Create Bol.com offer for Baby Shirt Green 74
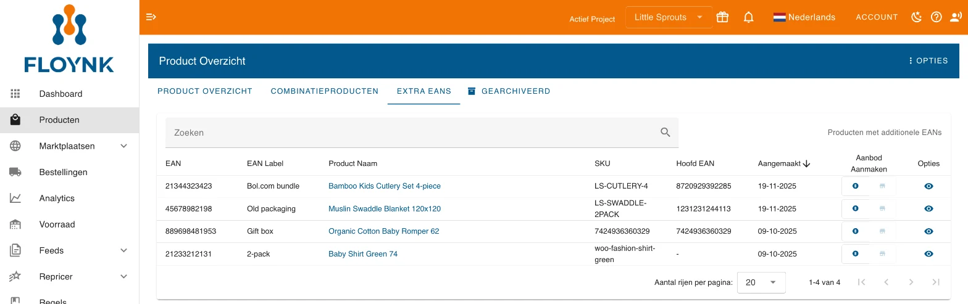This screenshot has height=304, width=968. click(856, 253)
